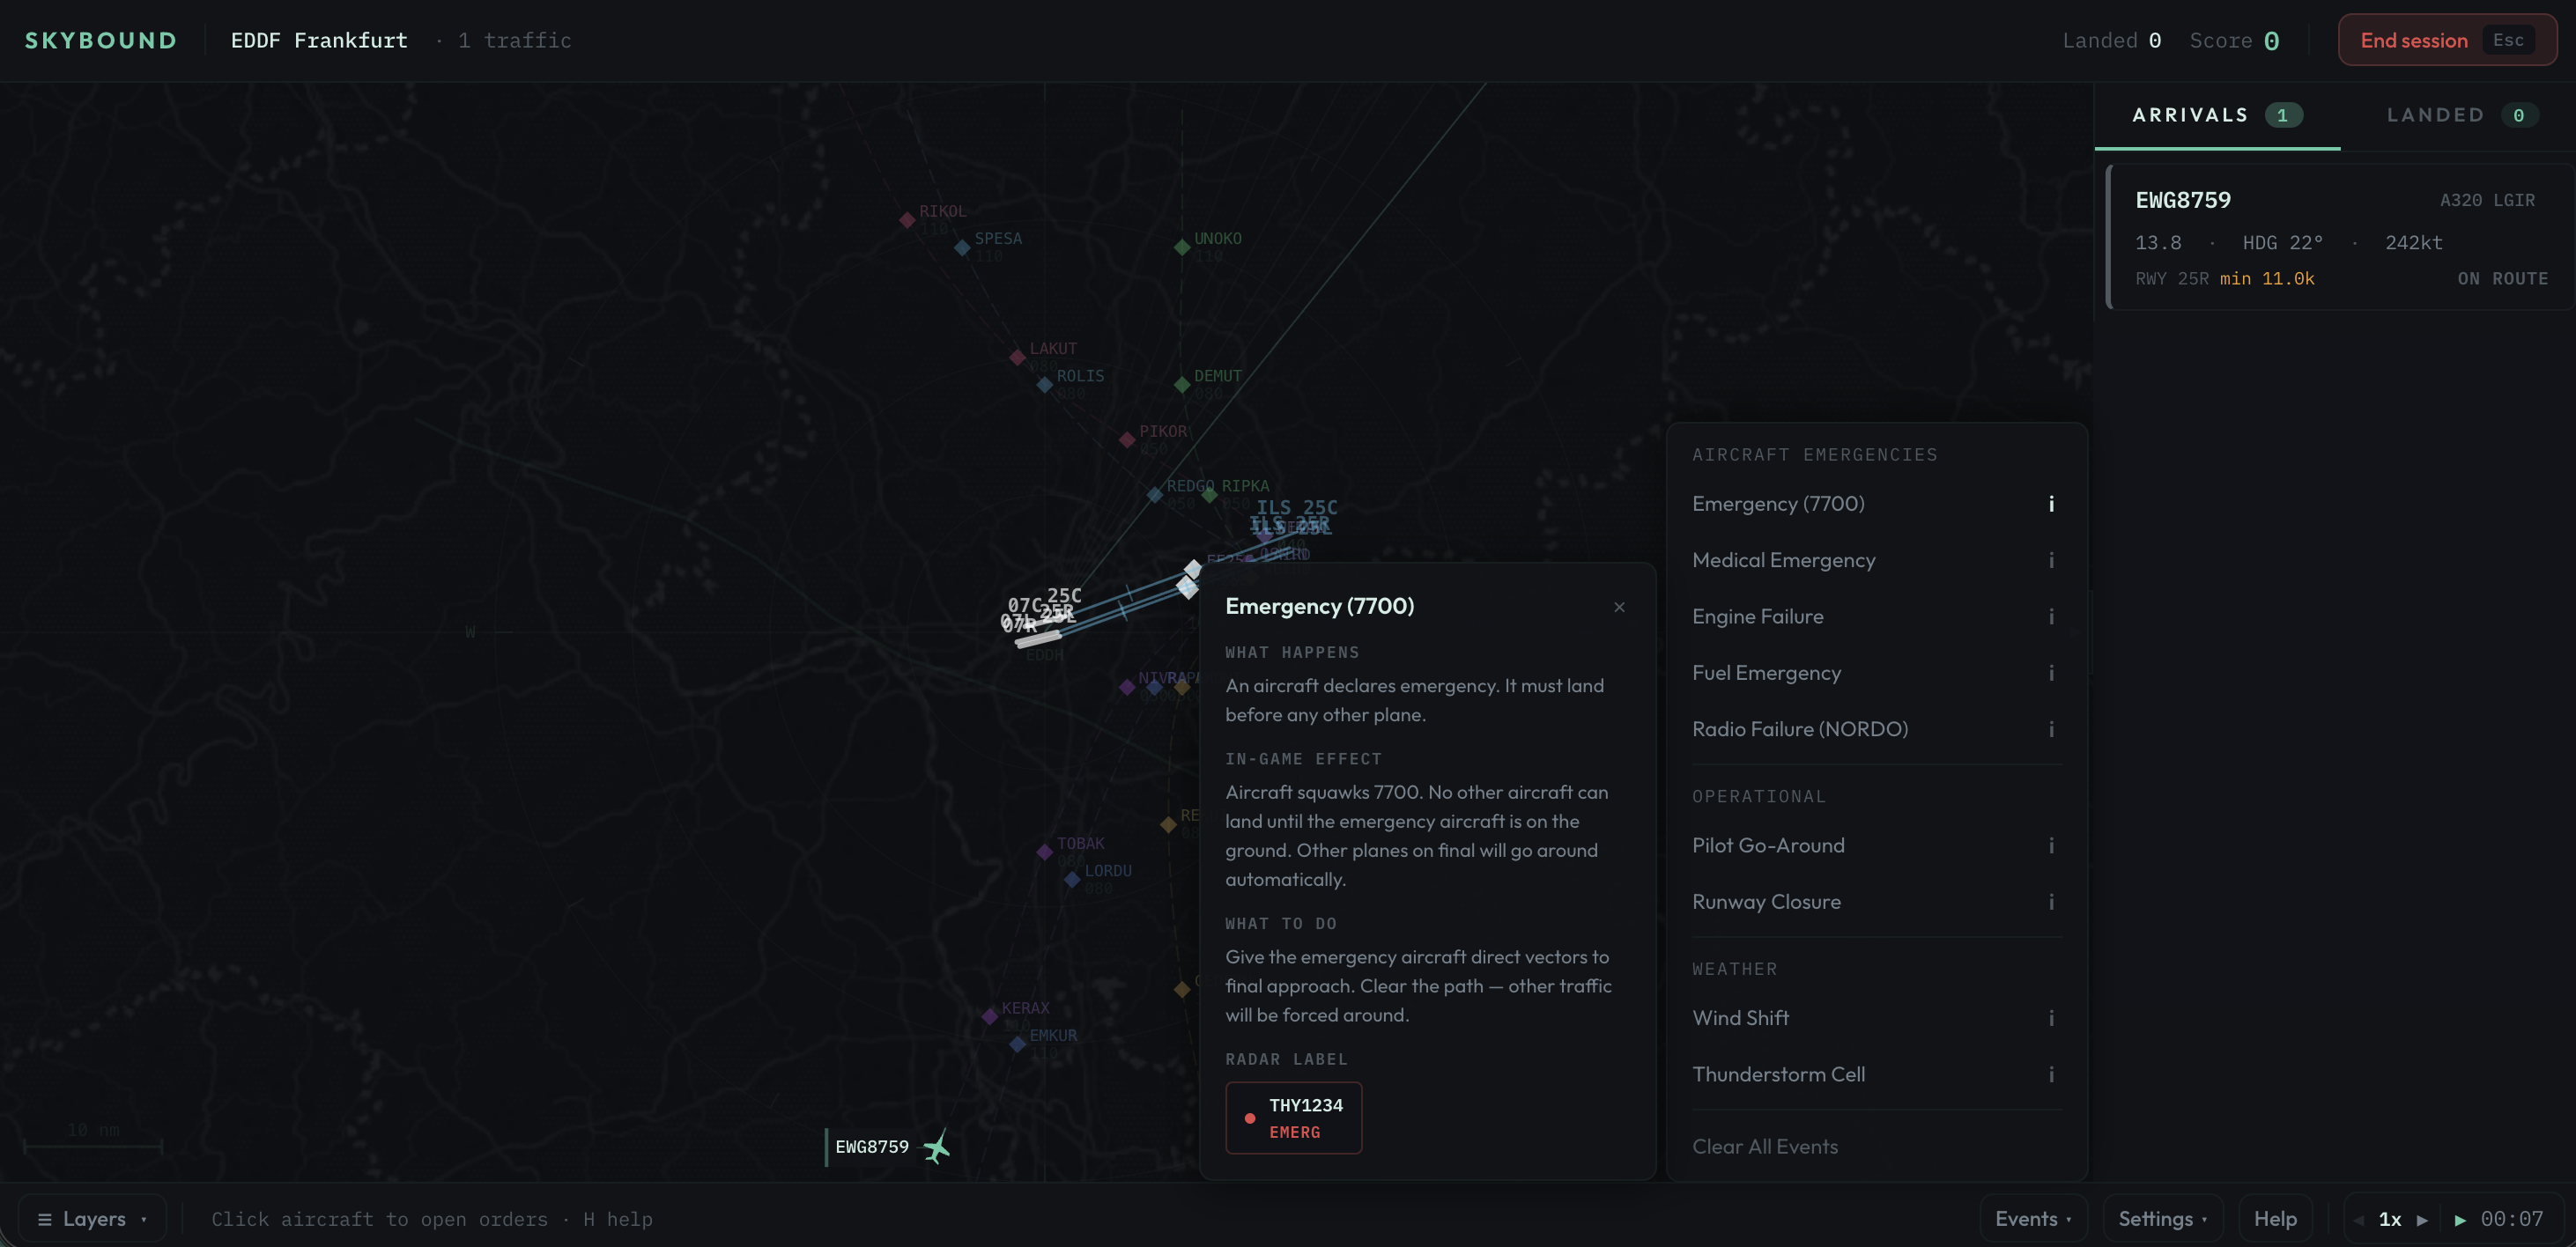Show info for Runway Closure event
This screenshot has width=2576, height=1247.
tap(2050, 902)
